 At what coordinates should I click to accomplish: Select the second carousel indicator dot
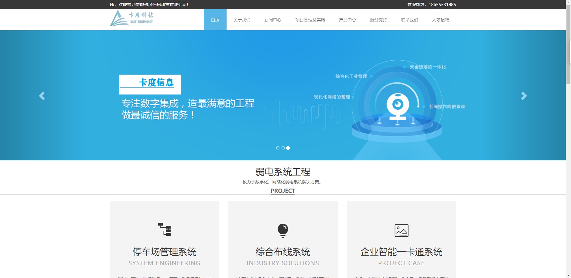coord(283,148)
